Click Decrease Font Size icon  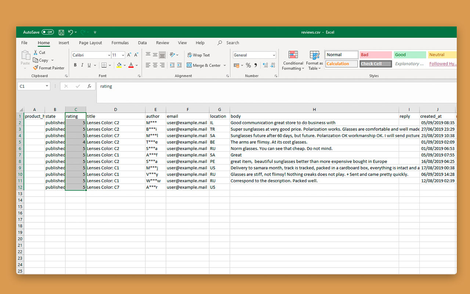[136, 55]
